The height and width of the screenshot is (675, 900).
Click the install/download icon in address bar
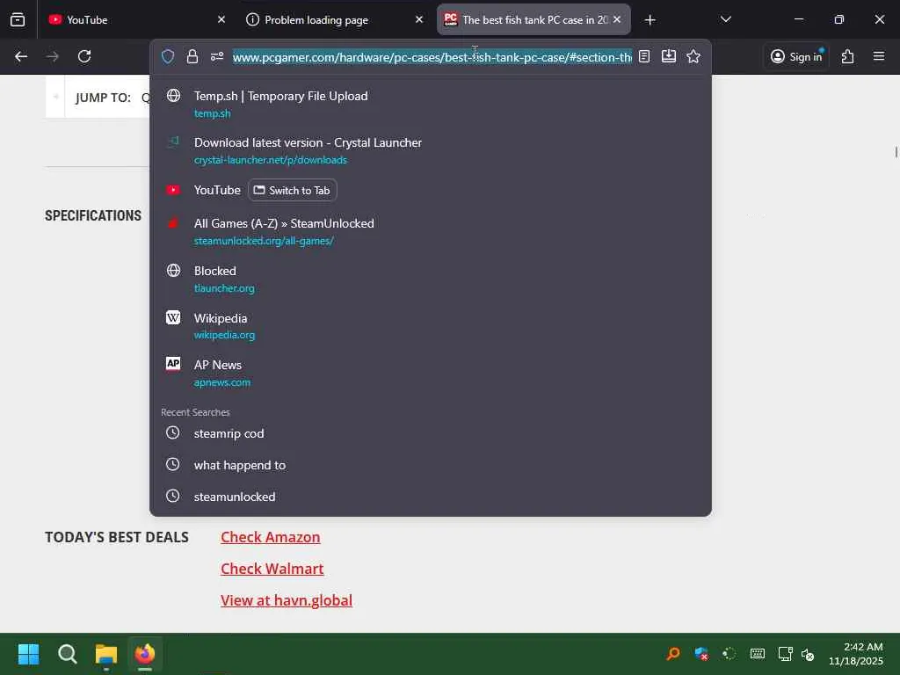pos(669,56)
